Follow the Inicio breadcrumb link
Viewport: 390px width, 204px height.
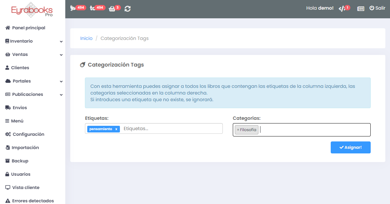click(86, 38)
